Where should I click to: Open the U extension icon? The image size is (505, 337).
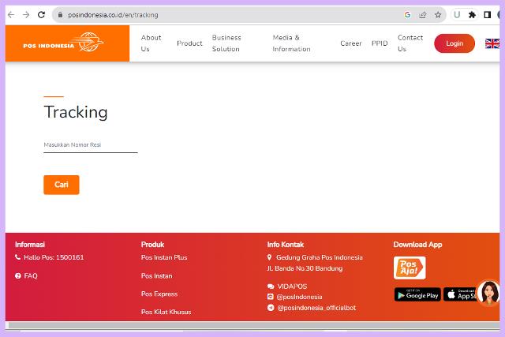457,15
